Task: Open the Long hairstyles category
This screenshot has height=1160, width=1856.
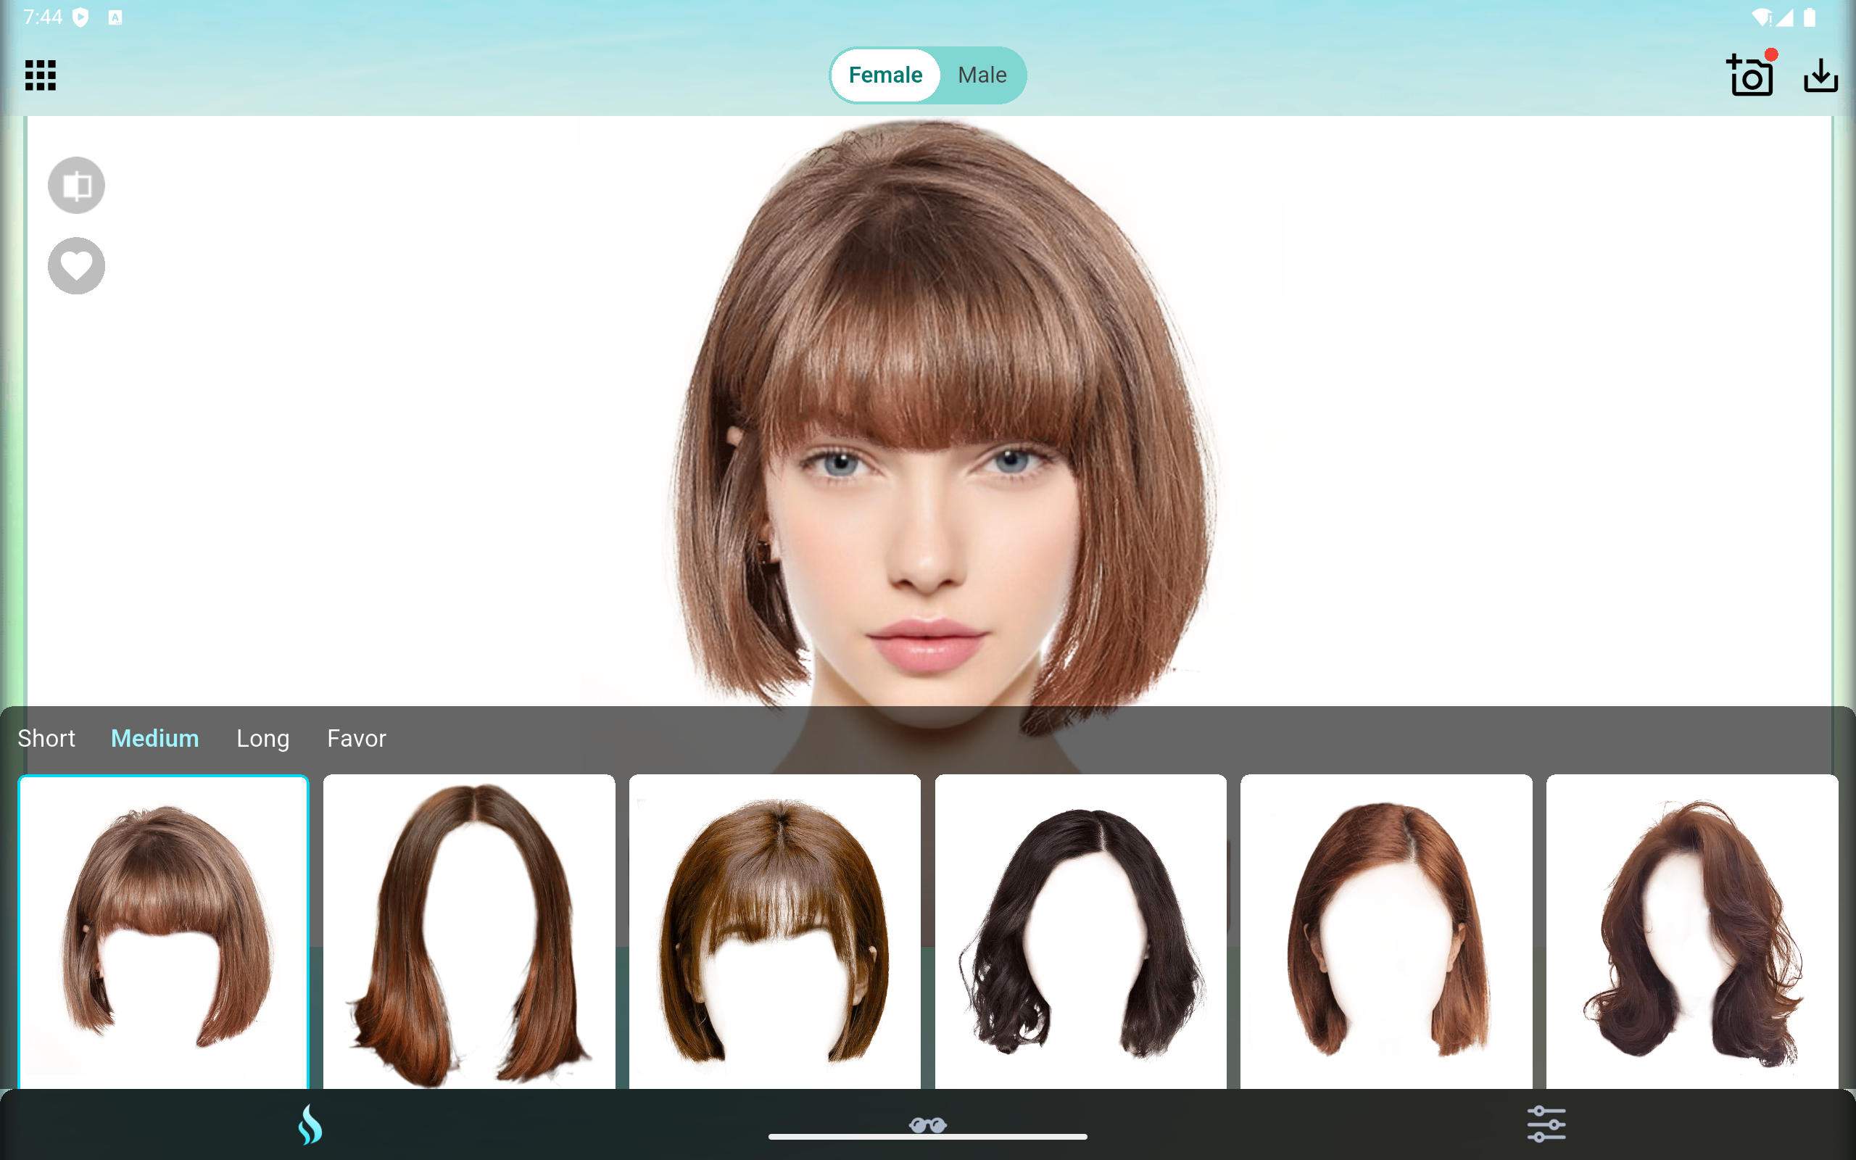Action: [262, 738]
